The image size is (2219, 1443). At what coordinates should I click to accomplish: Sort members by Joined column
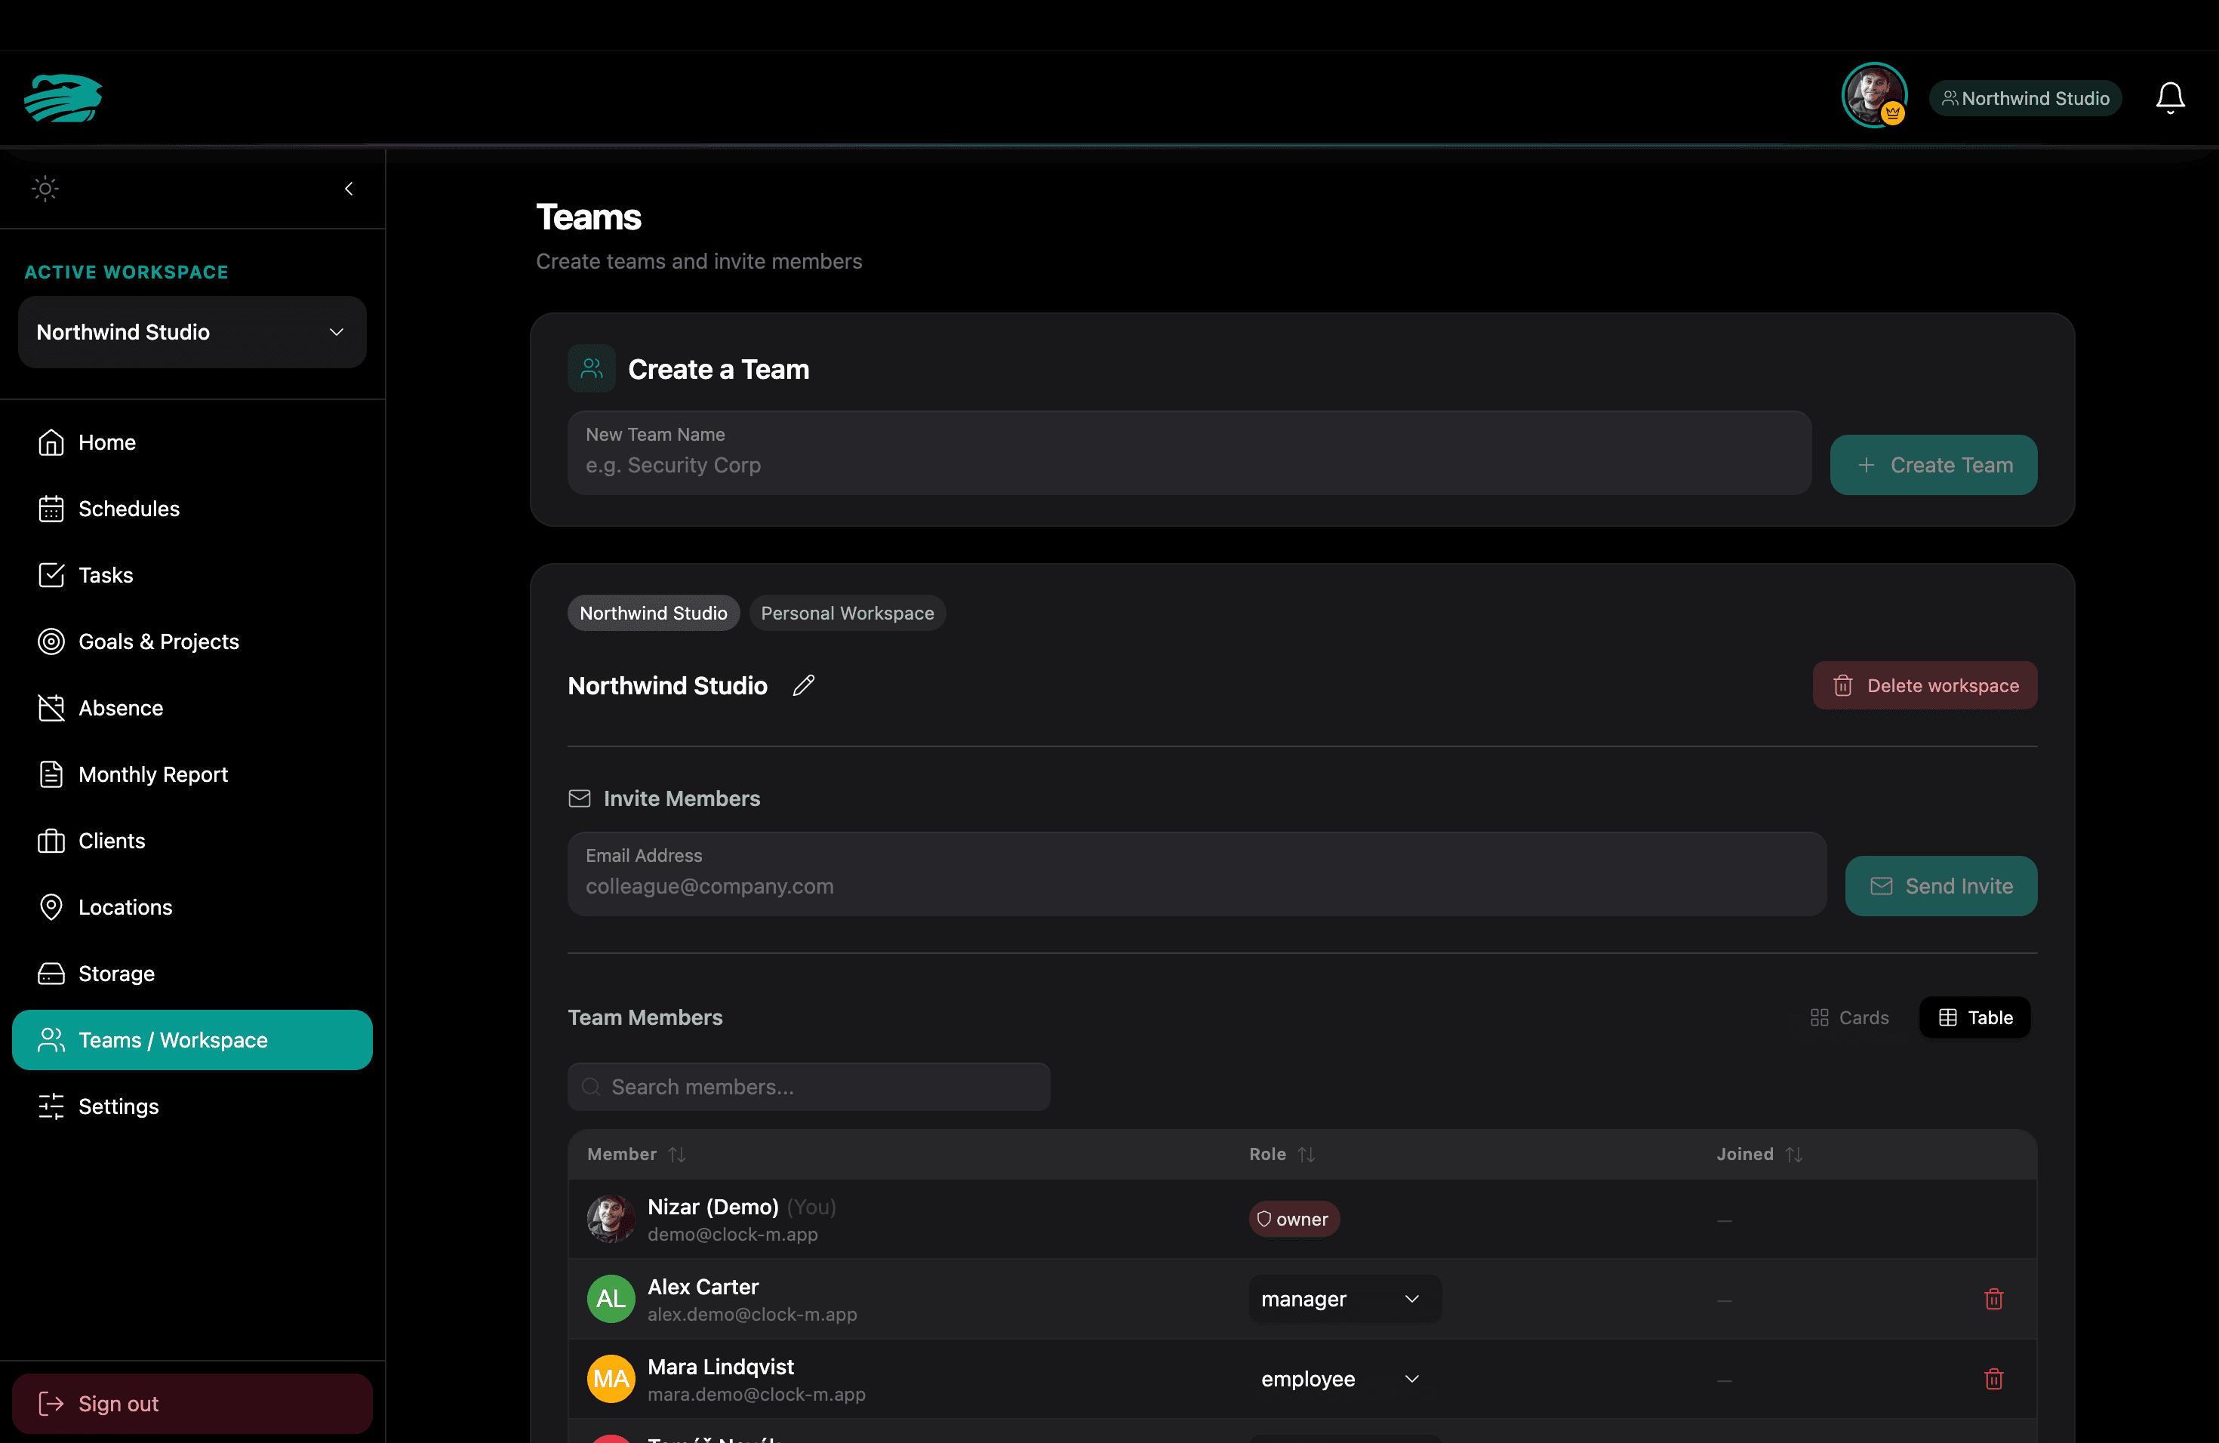coord(1759,1154)
